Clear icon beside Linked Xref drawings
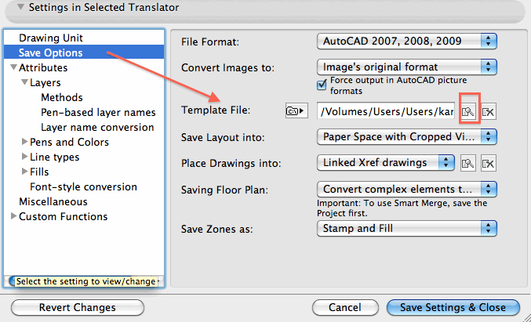531x322 pixels. [x=489, y=164]
